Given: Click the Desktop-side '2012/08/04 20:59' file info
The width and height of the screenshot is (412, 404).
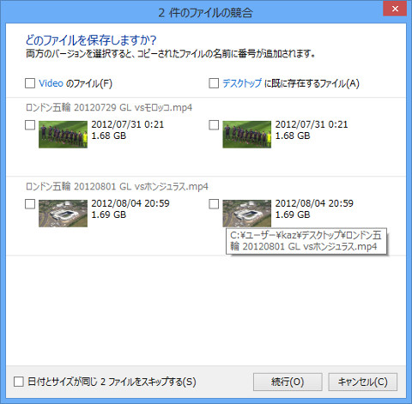Looking at the screenshot, I should pyautogui.click(x=314, y=203).
